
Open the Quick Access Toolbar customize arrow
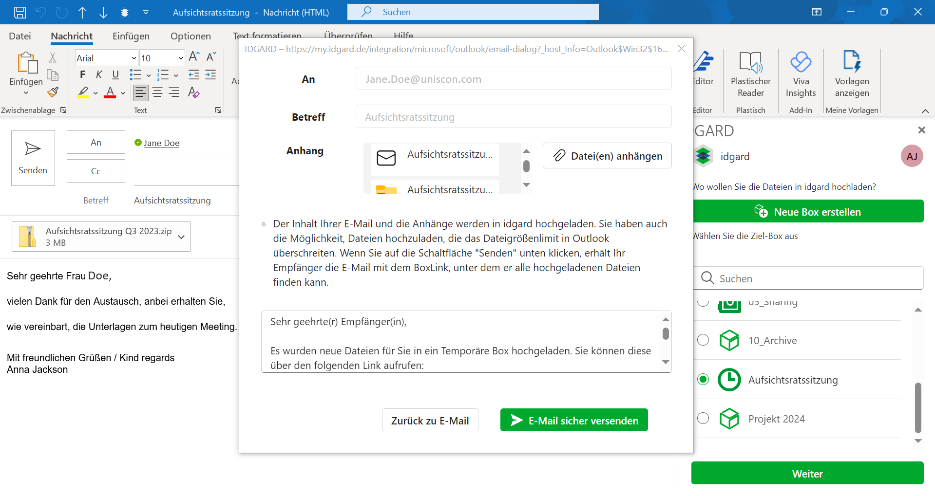[146, 12]
